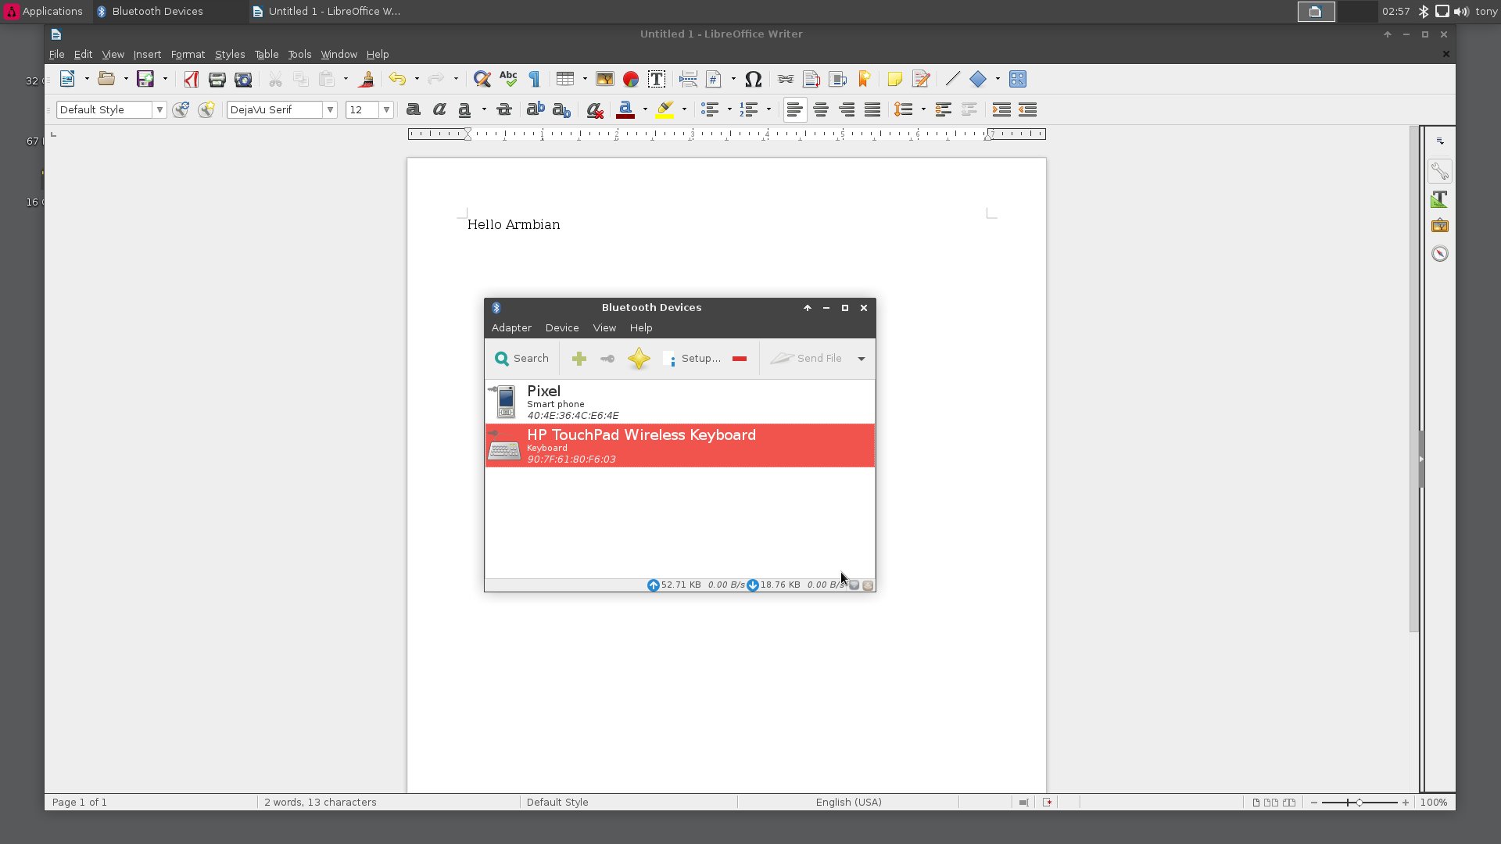Viewport: 1501px width, 844px height.
Task: Toggle Formatting Marks pilcrow
Action: tap(535, 79)
